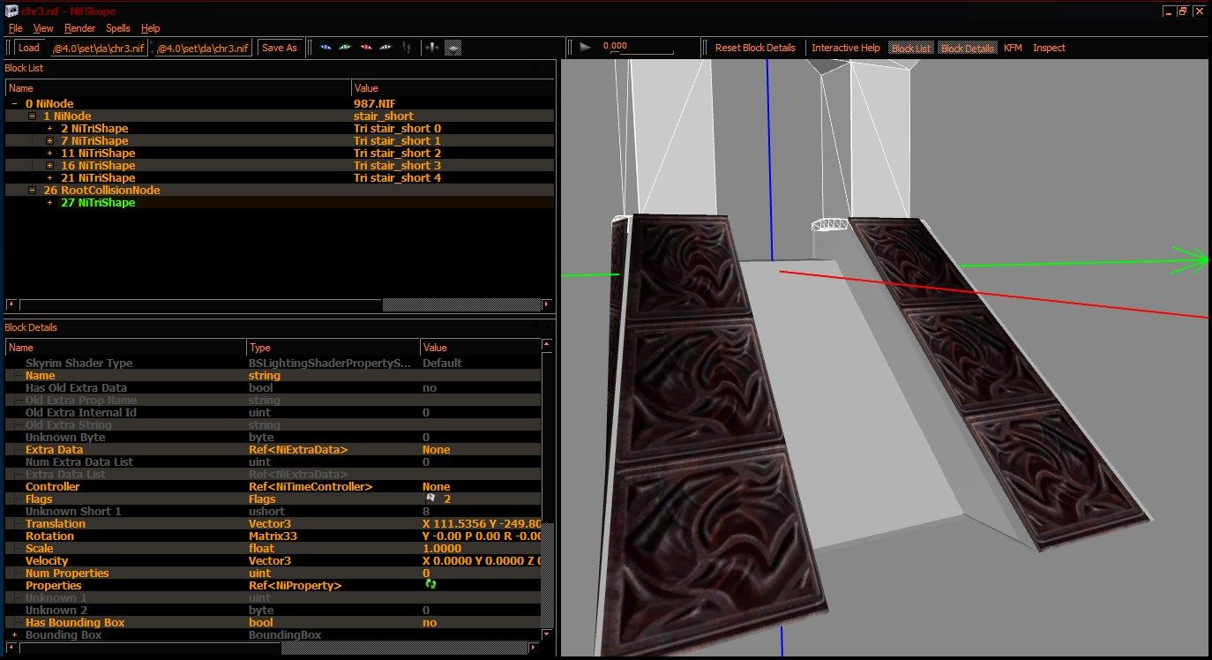Close the Block Details panel
Screen dimensions: 1212x660
548,327
